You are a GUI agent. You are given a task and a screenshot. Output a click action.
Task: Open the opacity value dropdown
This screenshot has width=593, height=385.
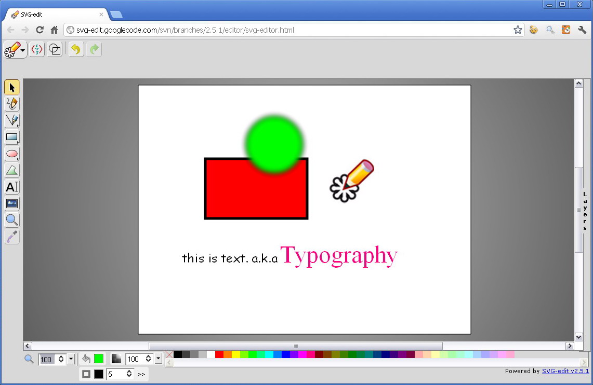click(157, 358)
